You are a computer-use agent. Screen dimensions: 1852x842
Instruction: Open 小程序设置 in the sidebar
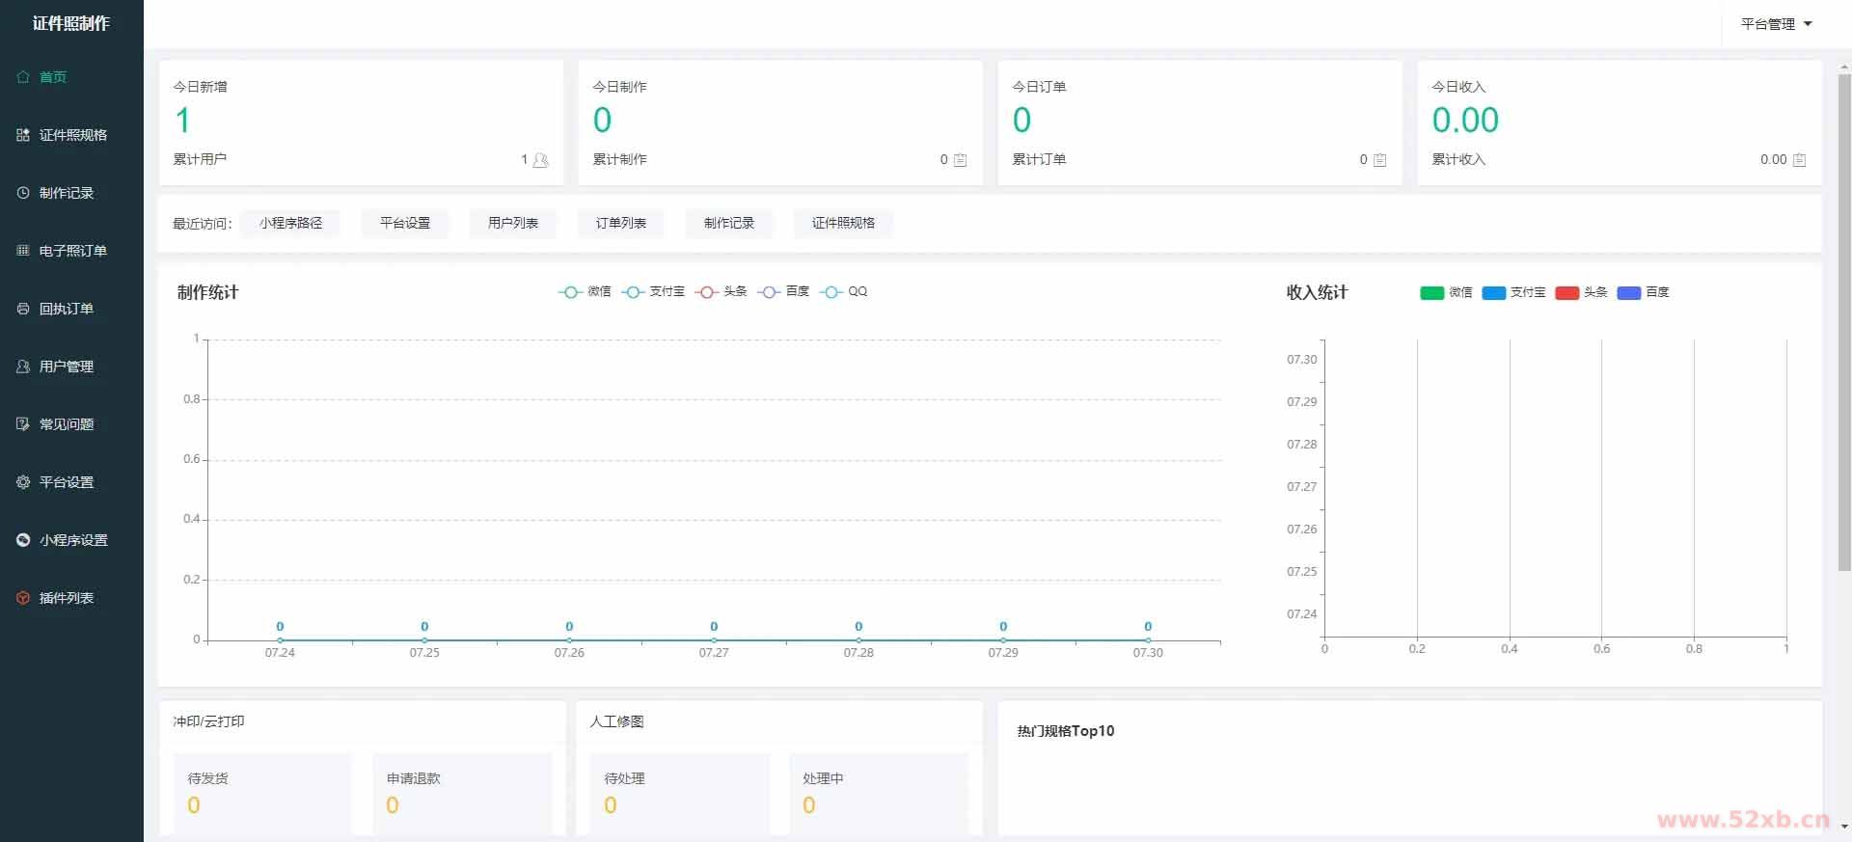coord(72,540)
